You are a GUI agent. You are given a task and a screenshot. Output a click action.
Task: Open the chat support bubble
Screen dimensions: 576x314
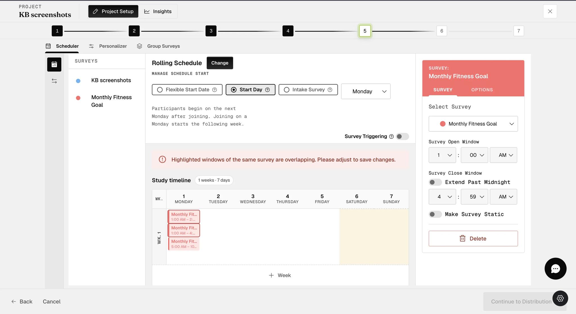(x=555, y=269)
